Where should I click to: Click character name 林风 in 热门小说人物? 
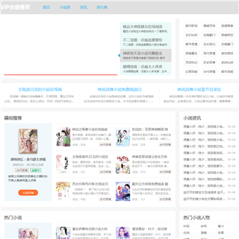pos(204,226)
